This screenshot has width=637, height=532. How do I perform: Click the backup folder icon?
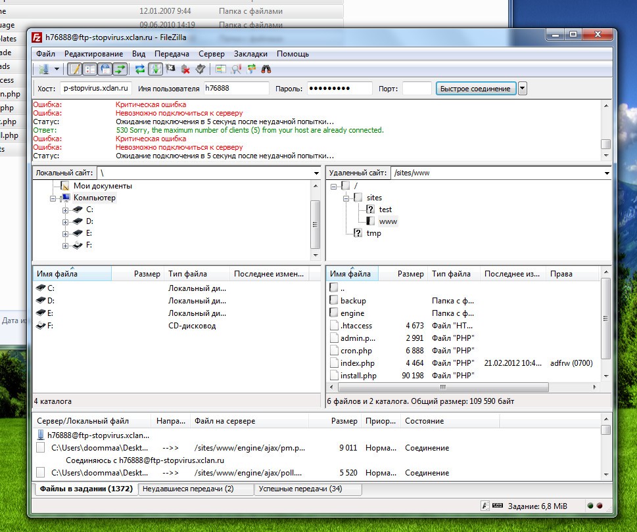[x=334, y=300]
